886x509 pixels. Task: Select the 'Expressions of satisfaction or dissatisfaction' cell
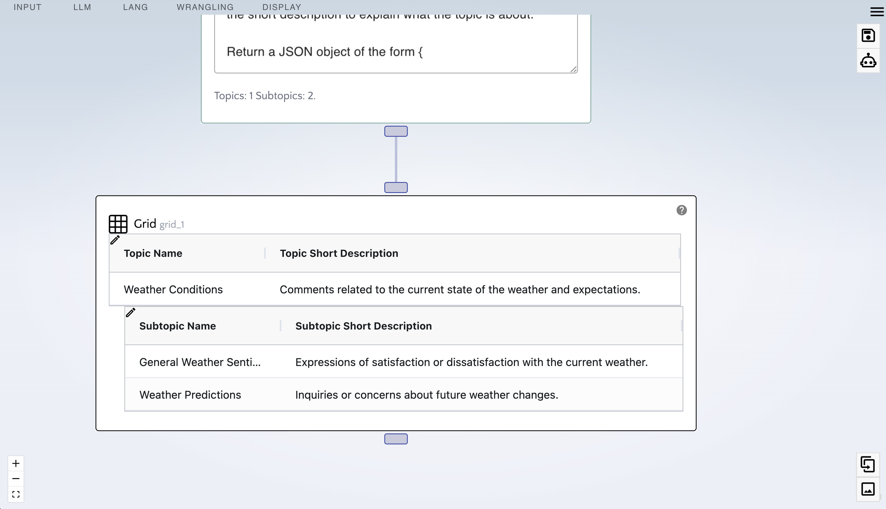pos(481,362)
